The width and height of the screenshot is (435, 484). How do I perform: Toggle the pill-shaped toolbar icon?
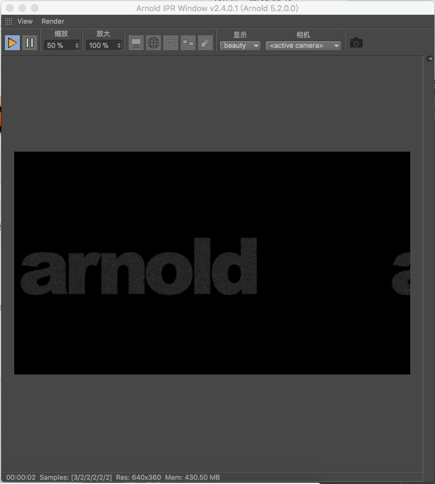(x=205, y=43)
